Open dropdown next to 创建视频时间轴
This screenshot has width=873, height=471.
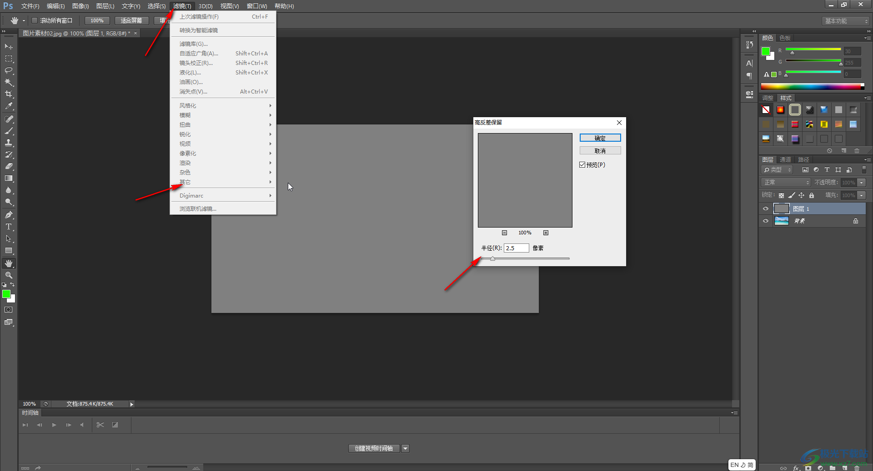(x=406, y=448)
